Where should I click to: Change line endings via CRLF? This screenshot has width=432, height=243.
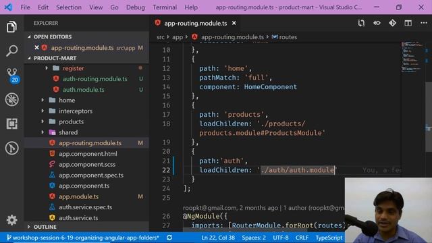click(x=302, y=238)
